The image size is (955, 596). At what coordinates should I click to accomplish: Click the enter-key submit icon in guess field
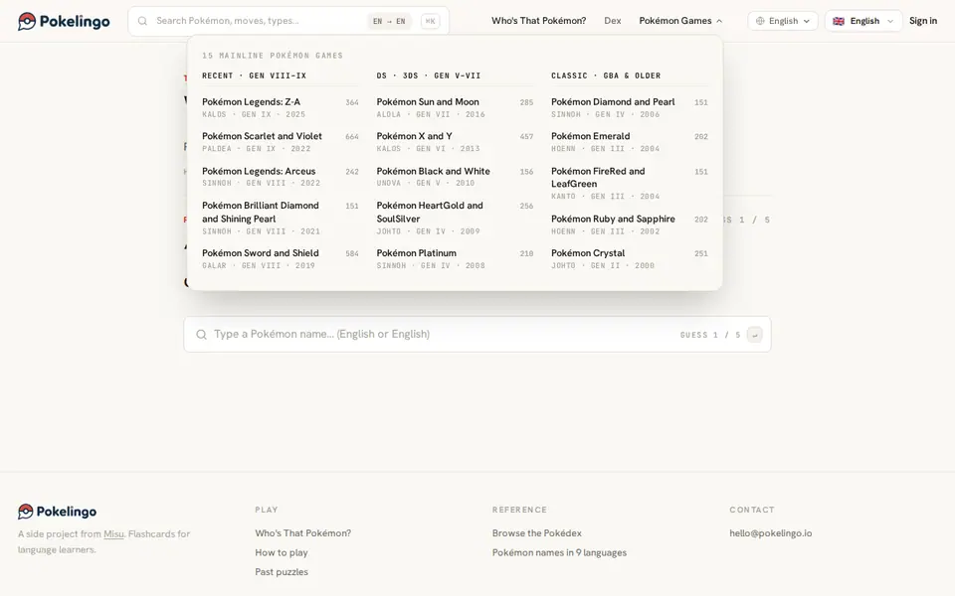755,335
